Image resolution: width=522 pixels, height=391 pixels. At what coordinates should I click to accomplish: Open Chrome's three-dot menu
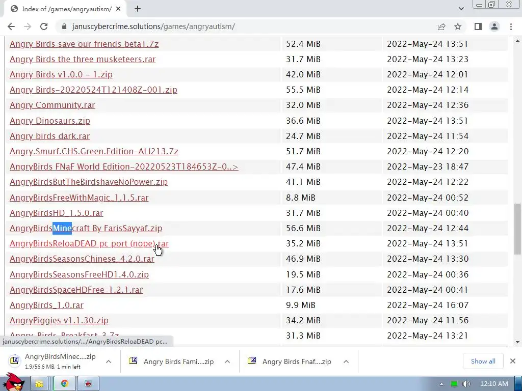[x=511, y=26]
